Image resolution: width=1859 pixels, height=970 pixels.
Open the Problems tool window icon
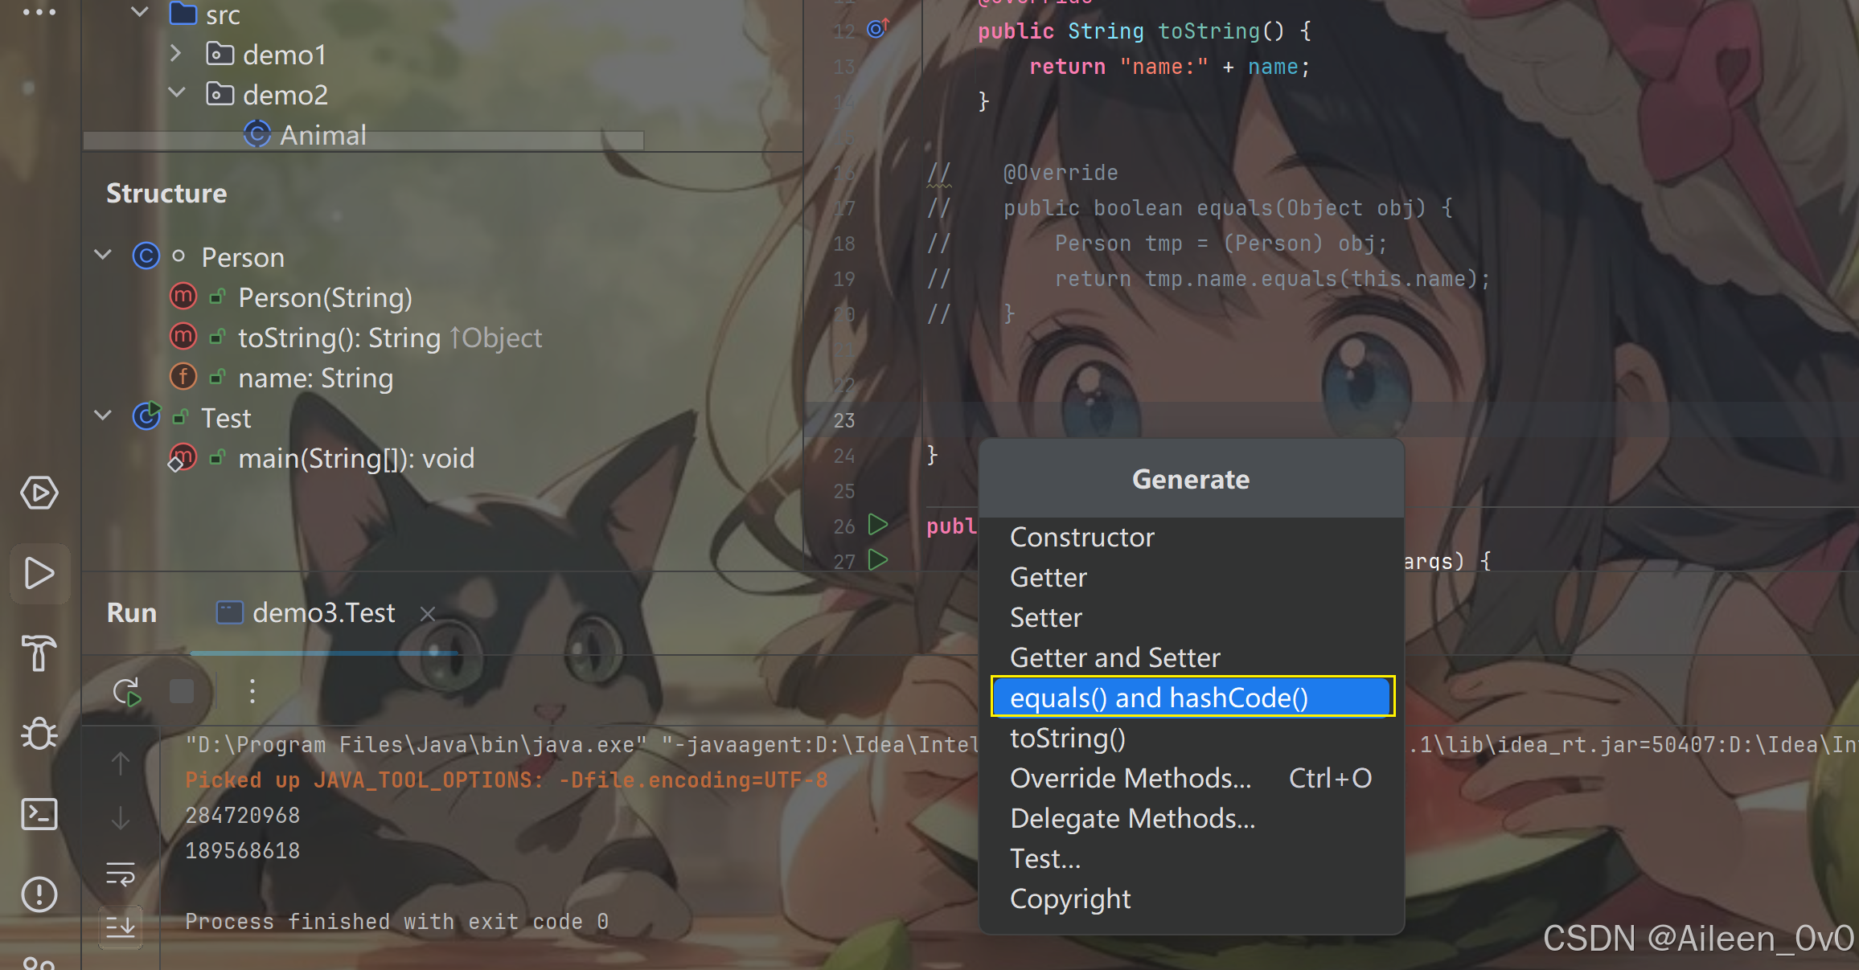(x=39, y=894)
